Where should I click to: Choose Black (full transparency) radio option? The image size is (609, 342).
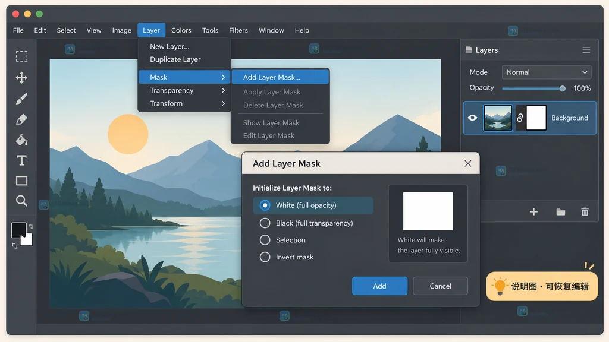(x=306, y=223)
